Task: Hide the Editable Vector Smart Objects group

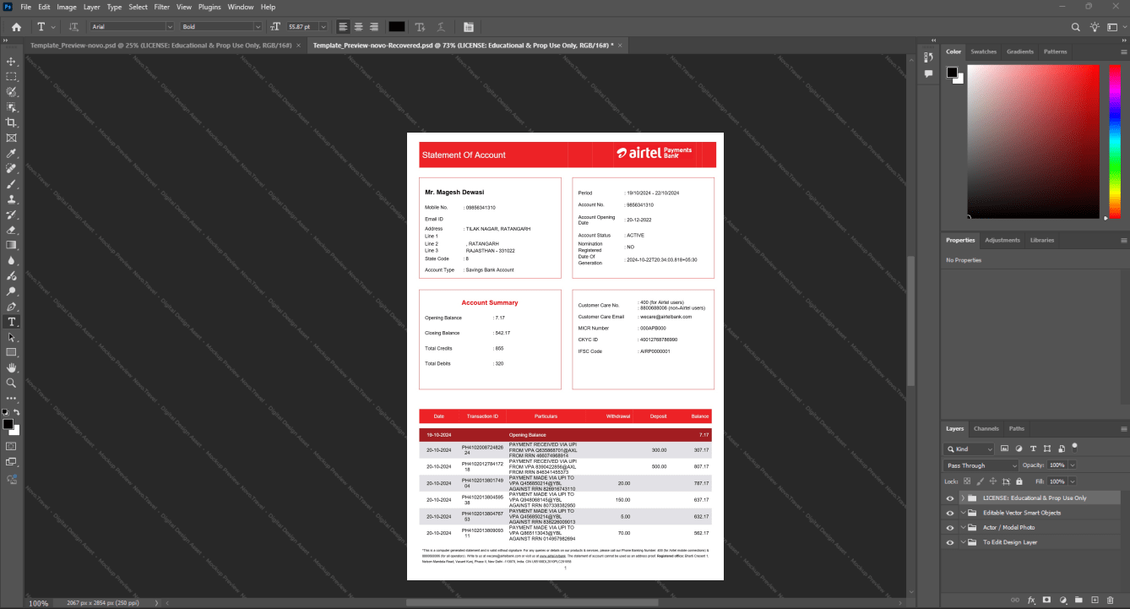Action: tap(950, 513)
